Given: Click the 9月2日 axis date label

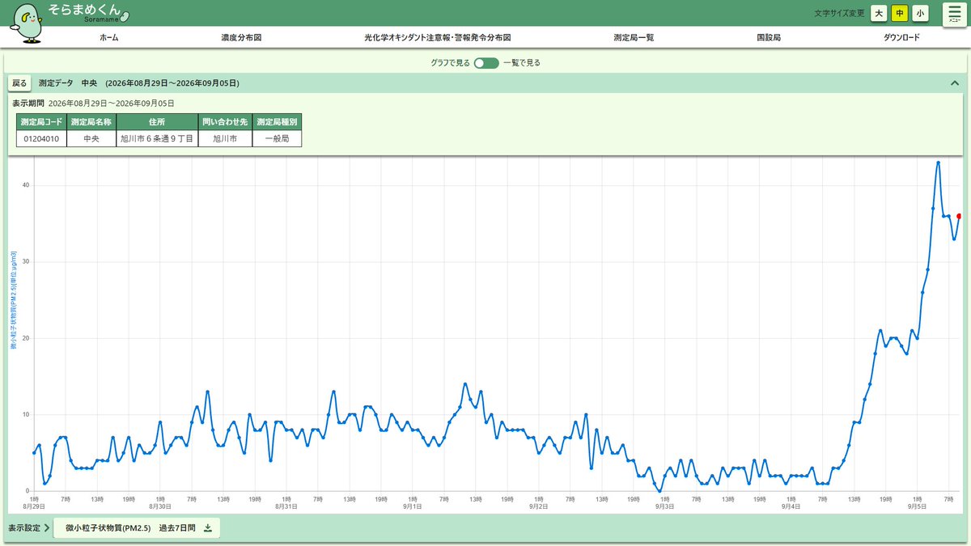Looking at the screenshot, I should coord(538,506).
